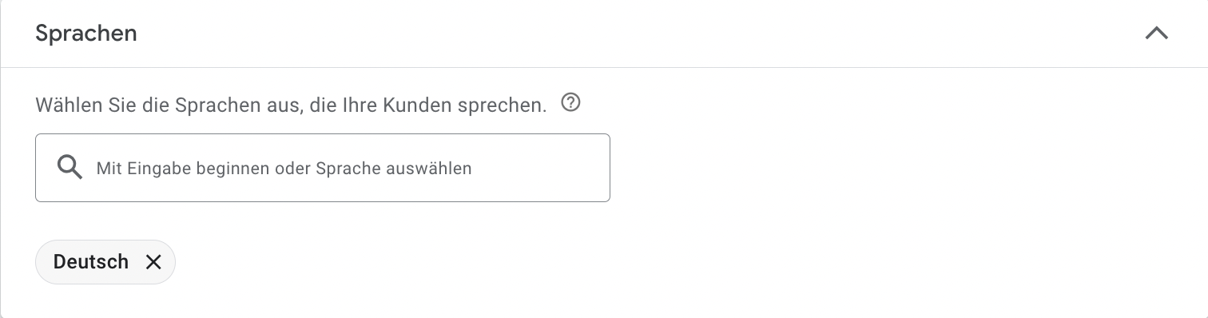Image resolution: width=1208 pixels, height=318 pixels.
Task: Click the word Deutsch in the selected chip
Action: point(91,262)
